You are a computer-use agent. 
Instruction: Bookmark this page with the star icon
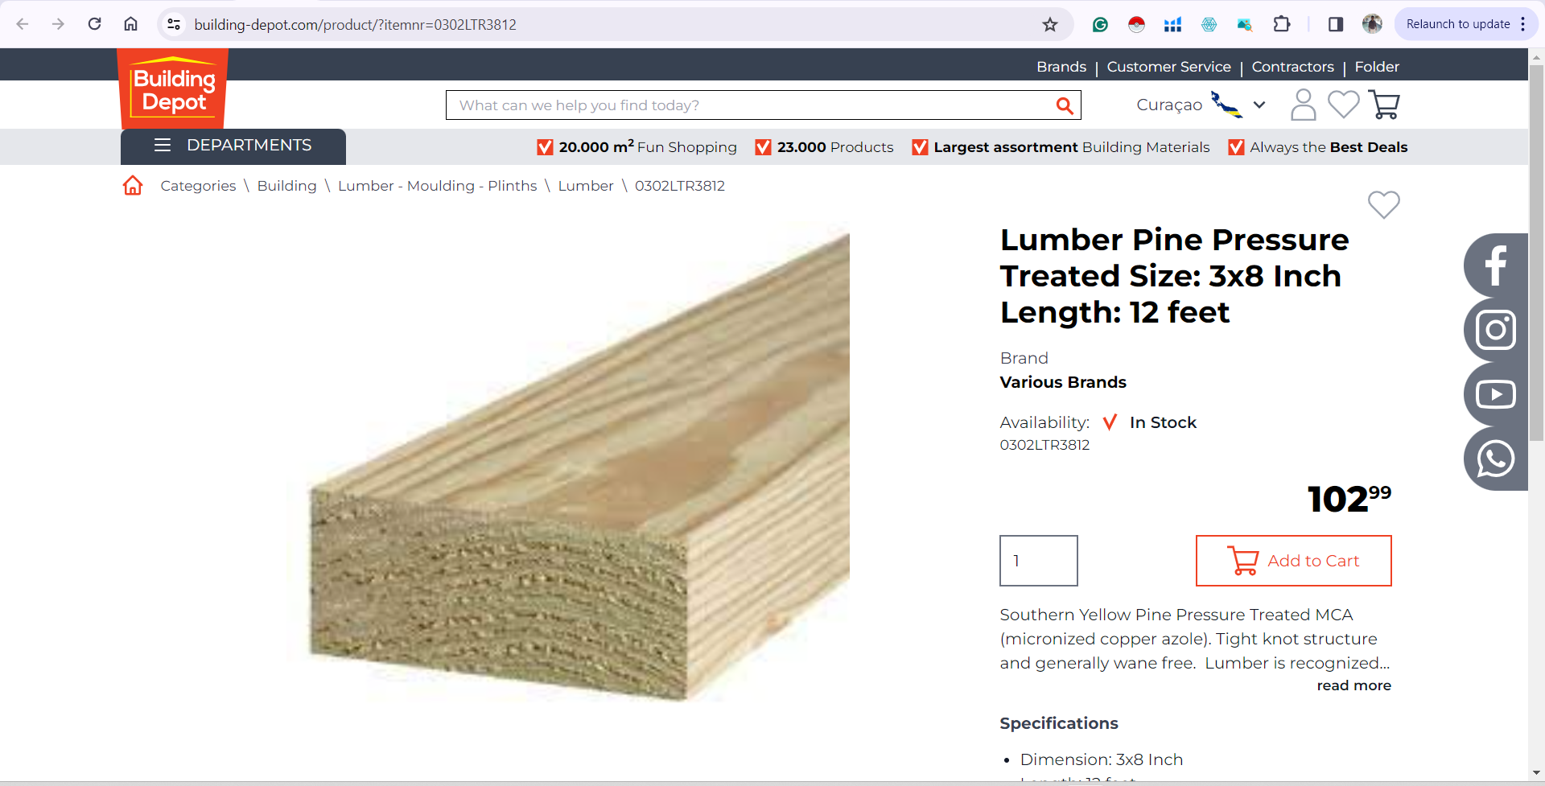pos(1050,24)
